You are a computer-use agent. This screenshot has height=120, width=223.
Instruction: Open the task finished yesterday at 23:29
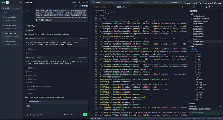coord(12,27)
